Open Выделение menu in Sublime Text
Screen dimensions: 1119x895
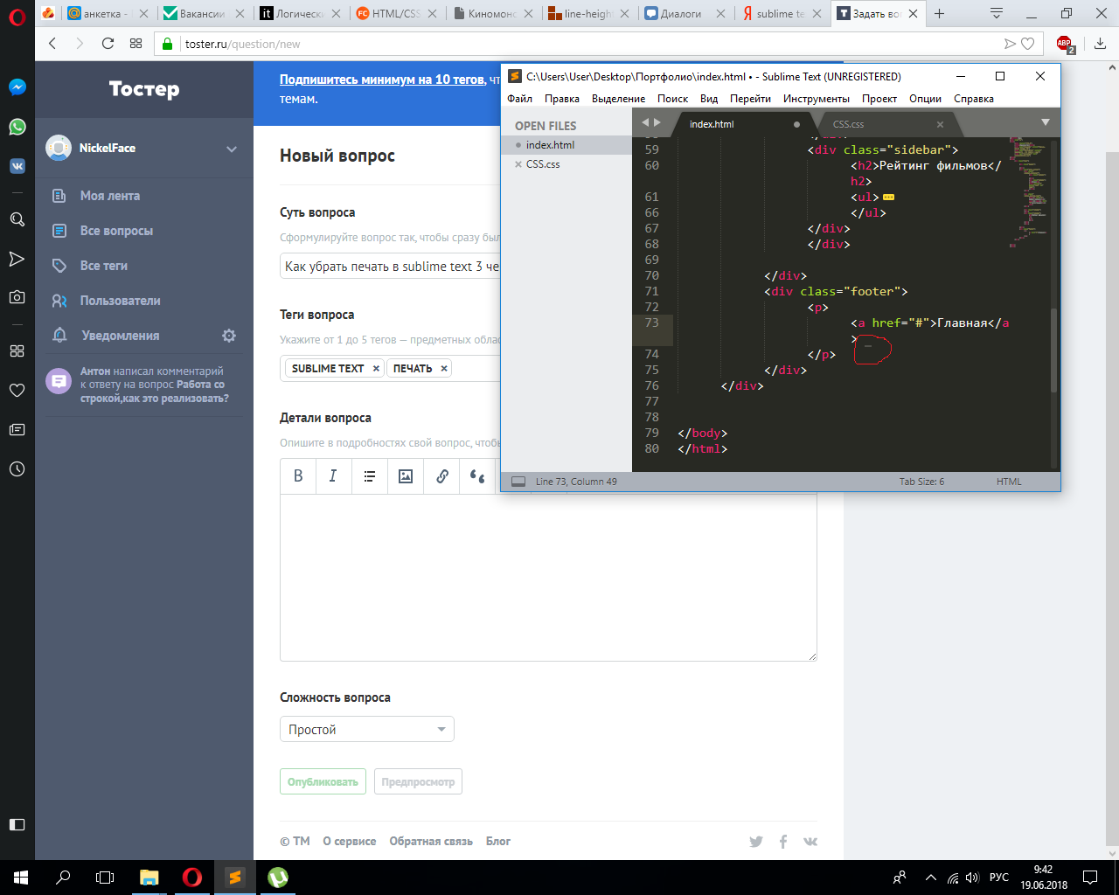(x=619, y=99)
